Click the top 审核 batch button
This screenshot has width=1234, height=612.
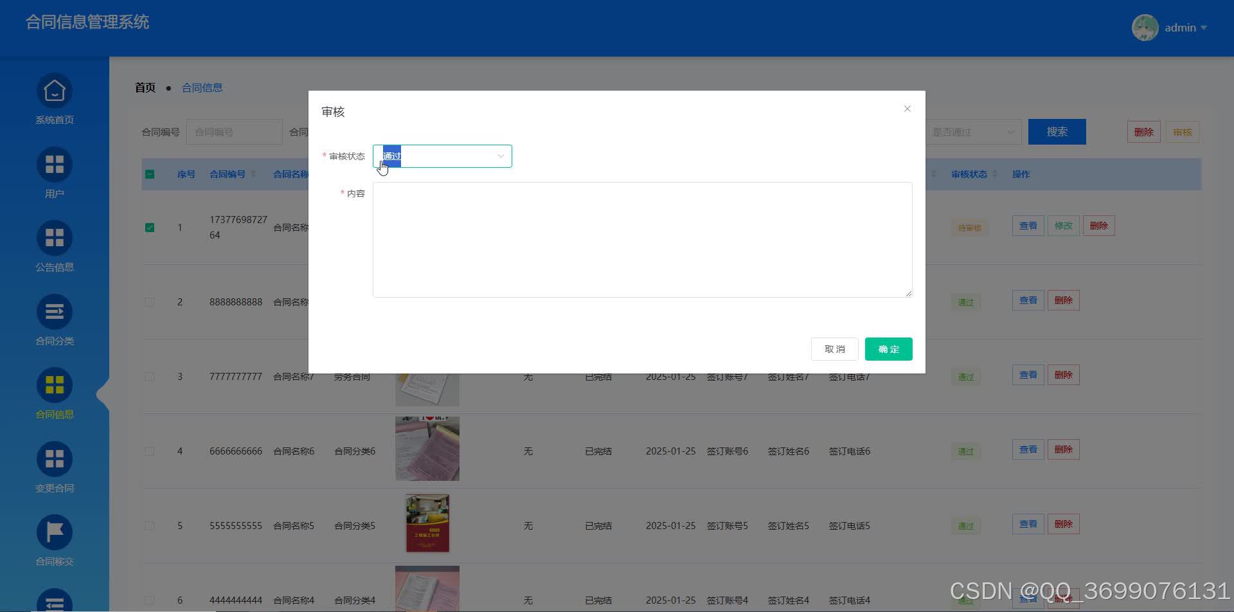click(x=1183, y=132)
